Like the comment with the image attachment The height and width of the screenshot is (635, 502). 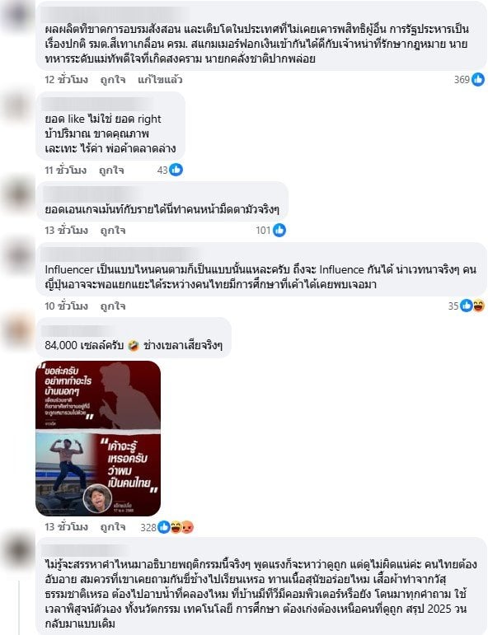point(113,527)
